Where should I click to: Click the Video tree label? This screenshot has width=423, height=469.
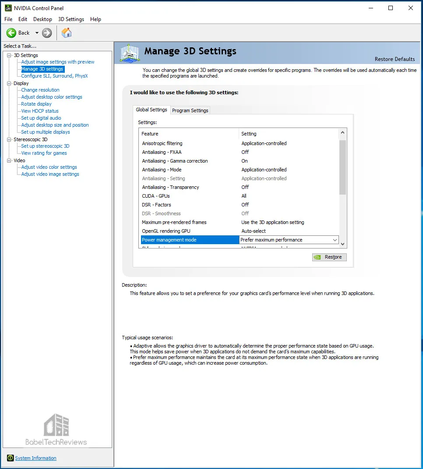19,160
